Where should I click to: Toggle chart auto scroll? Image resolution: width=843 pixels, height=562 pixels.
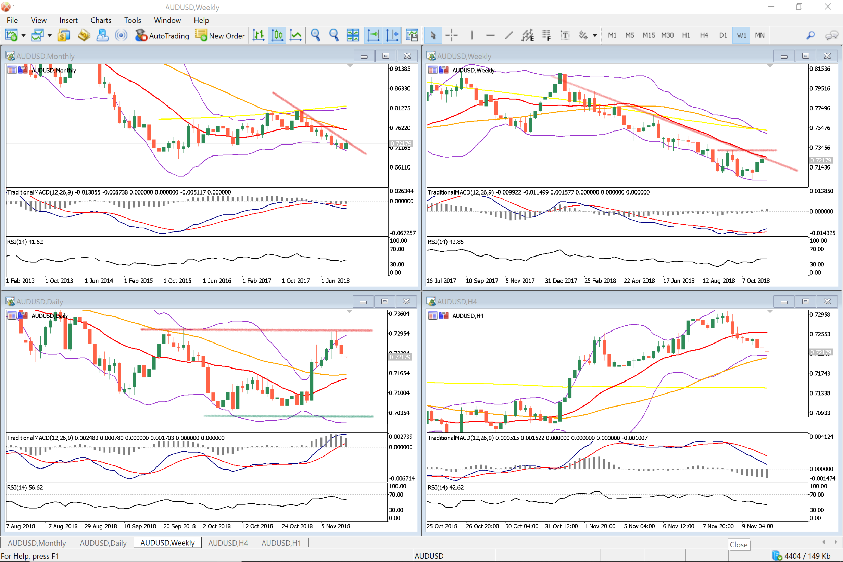tap(373, 35)
